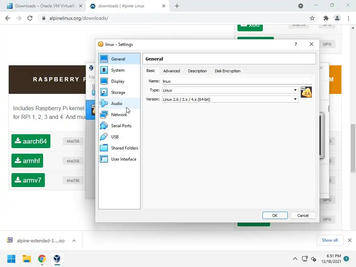The image size is (356, 267).
Task: Open the USB settings category
Action: click(x=119, y=137)
